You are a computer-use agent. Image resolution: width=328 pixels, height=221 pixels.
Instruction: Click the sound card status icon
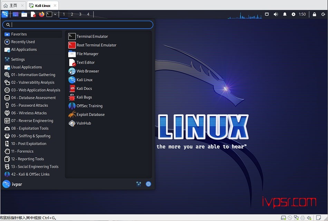click(309, 218)
